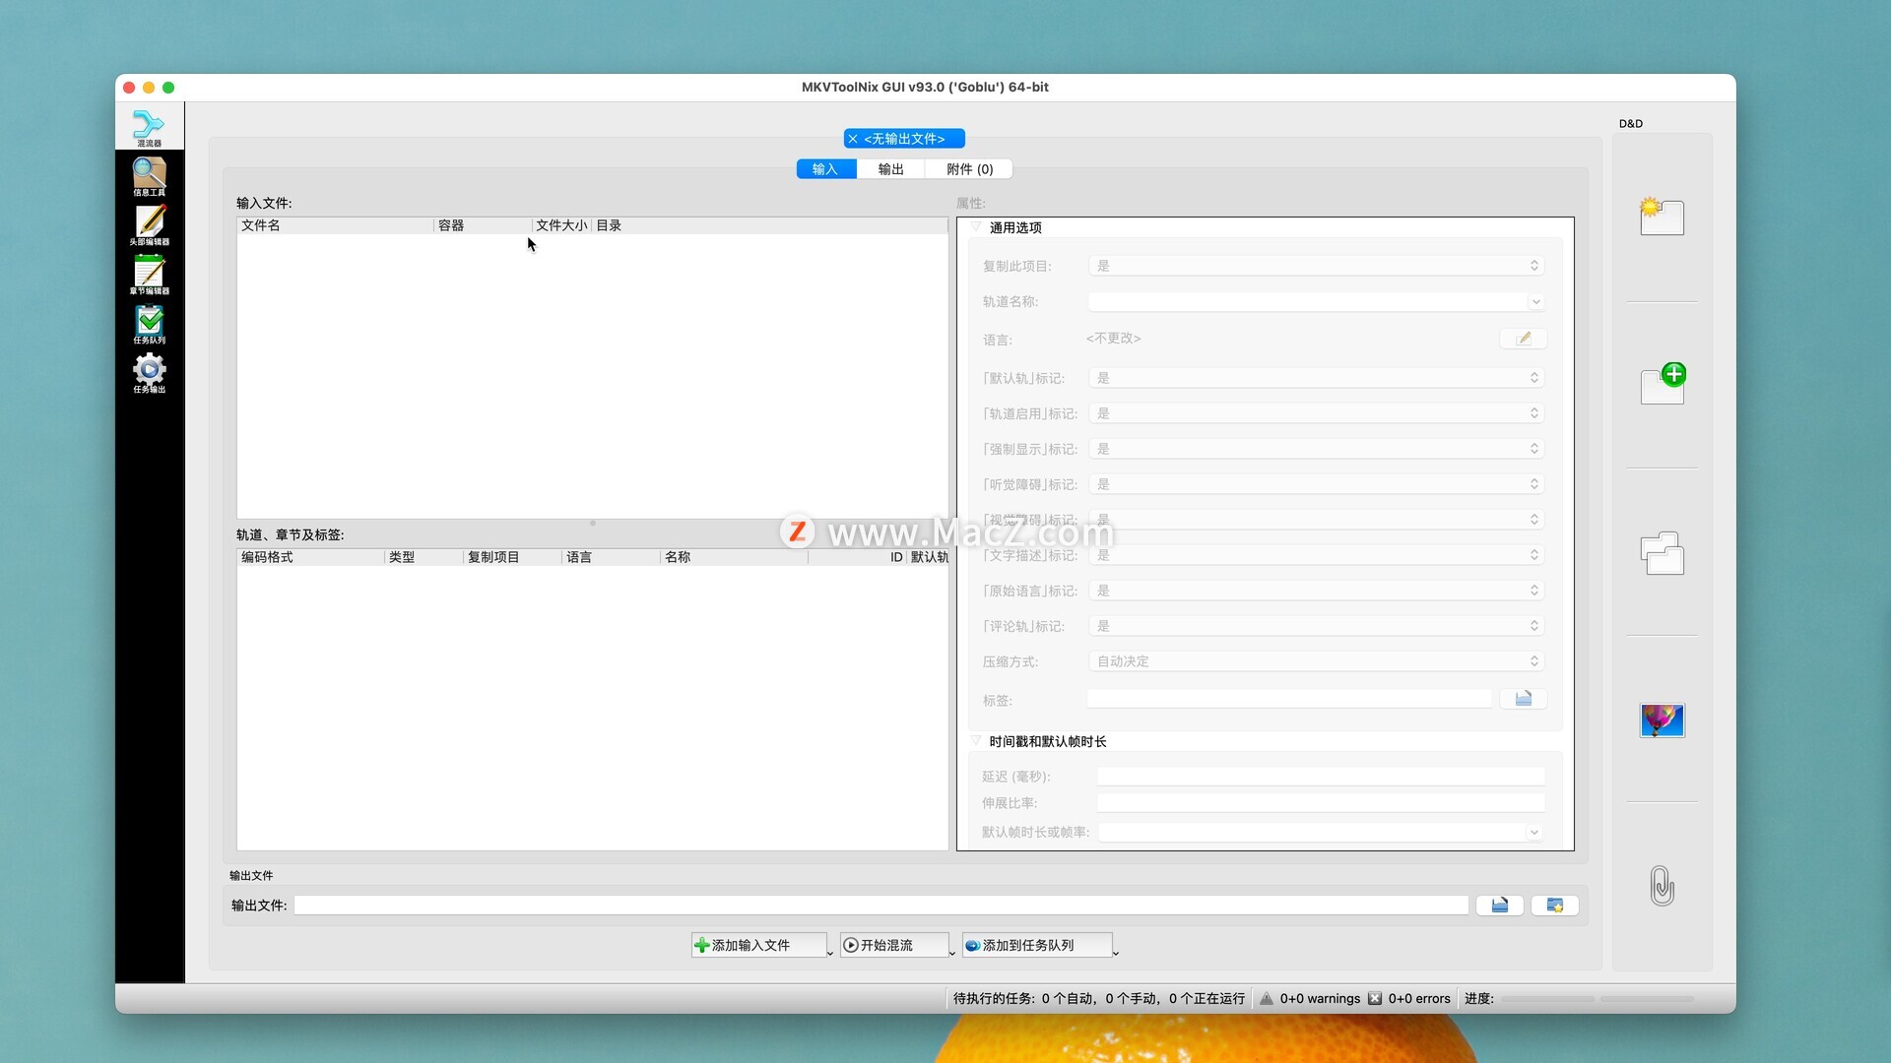Sort input files by 目录 column

769,225
